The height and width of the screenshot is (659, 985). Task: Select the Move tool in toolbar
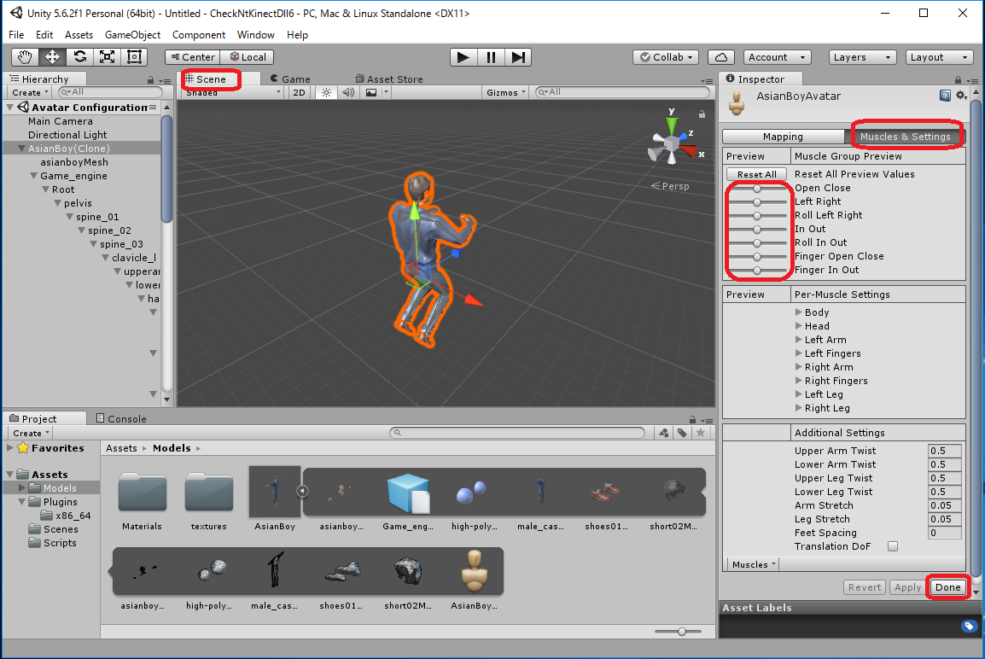tap(52, 57)
